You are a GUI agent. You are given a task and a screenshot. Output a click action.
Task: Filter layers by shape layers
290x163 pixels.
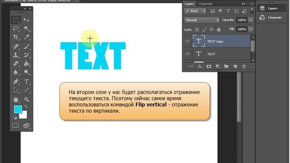236,11
